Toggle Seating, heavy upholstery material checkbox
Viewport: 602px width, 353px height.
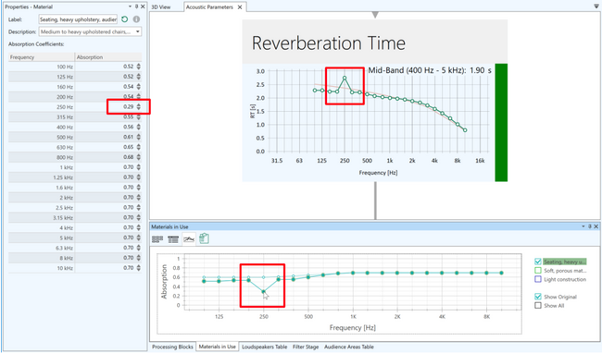(538, 262)
